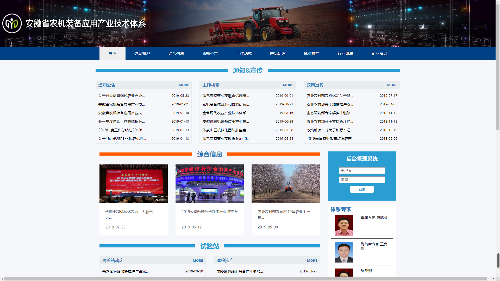Open 南陵试验站组织合作社参加... article

tap(240, 271)
